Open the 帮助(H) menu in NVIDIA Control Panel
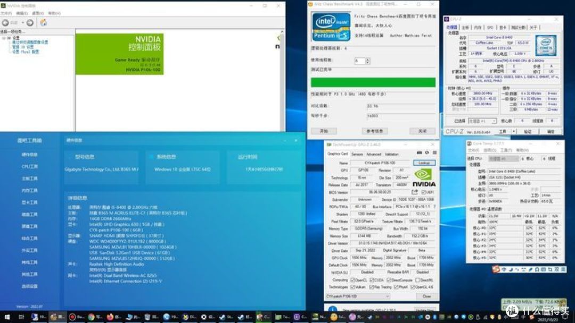 click(54, 13)
